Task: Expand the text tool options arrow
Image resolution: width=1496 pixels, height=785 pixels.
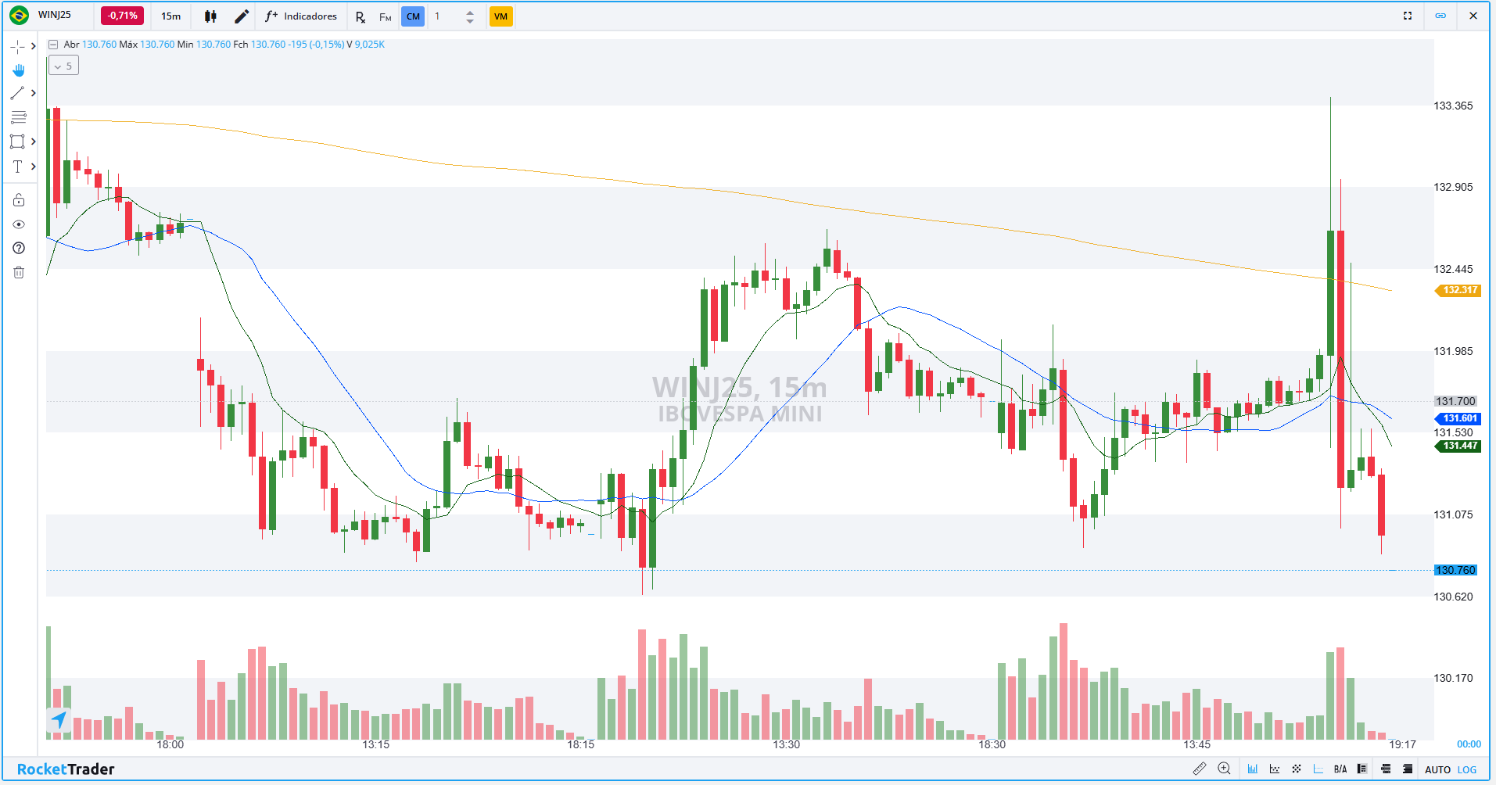Action: coord(34,167)
